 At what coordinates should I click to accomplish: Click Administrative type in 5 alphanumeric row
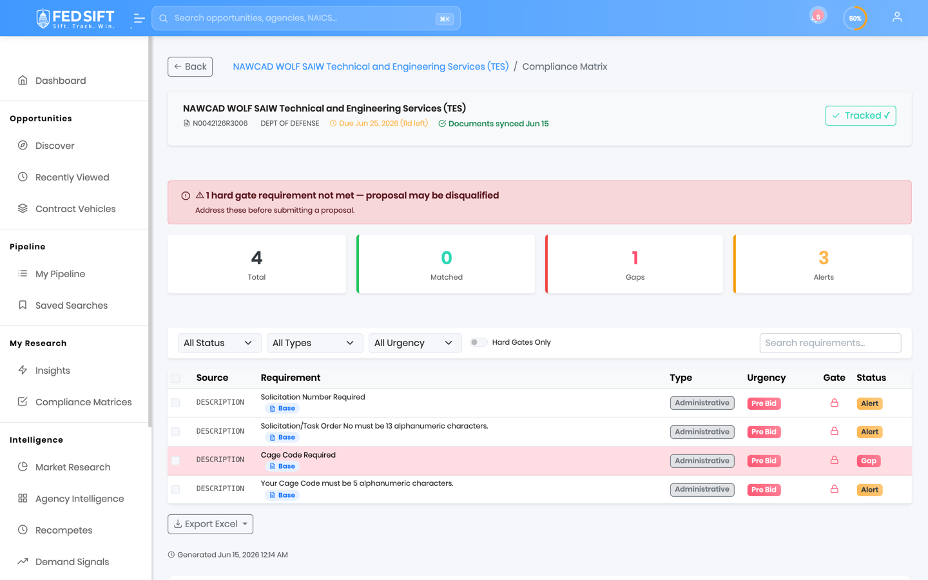(702, 490)
